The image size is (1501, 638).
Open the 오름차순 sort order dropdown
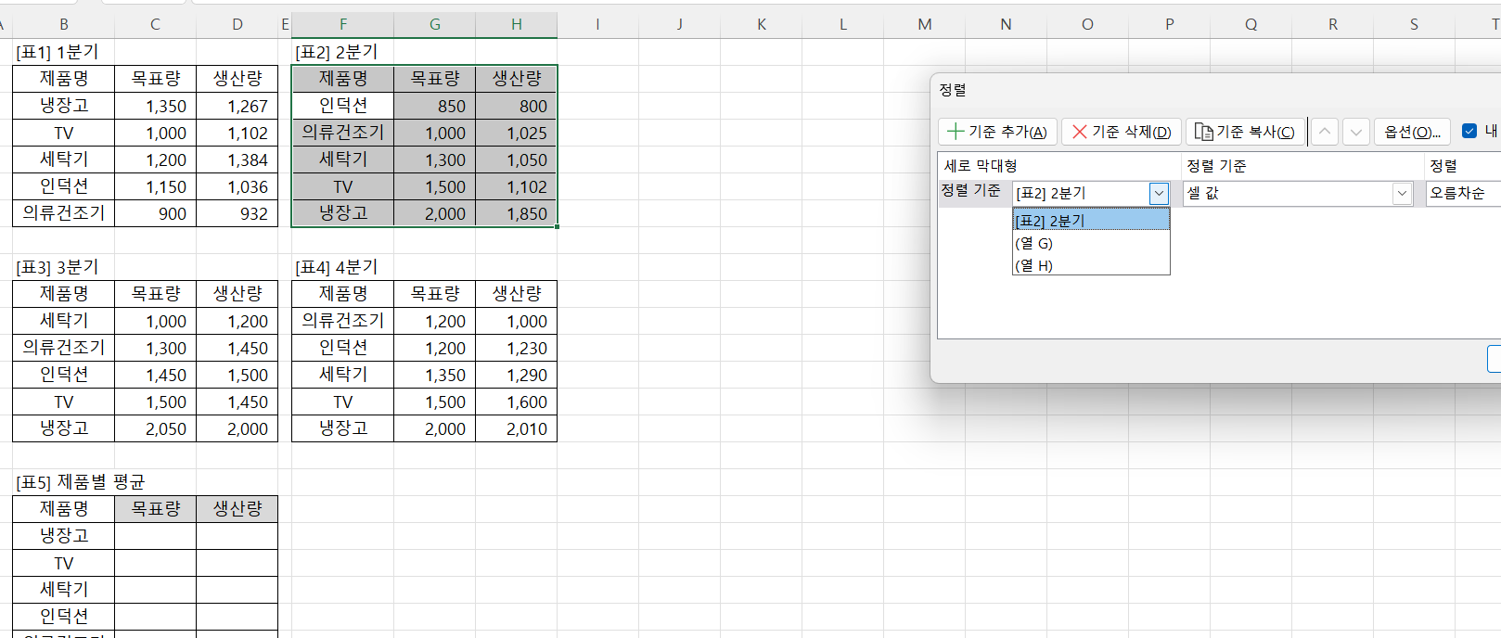point(1462,193)
